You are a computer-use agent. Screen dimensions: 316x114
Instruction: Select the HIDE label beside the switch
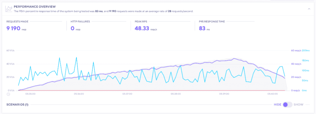pos(277,104)
